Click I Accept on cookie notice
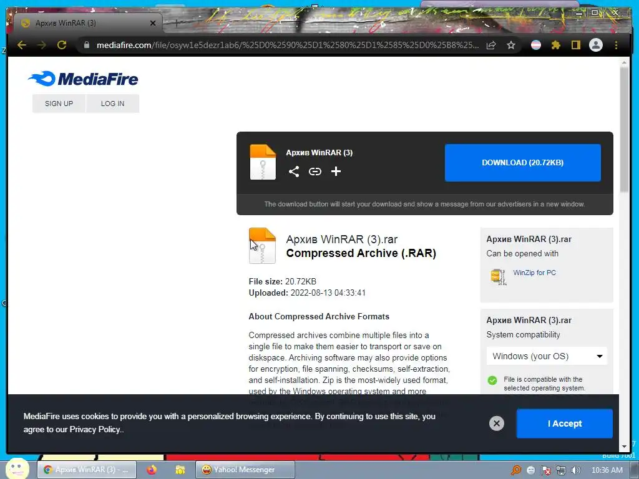639x479 pixels. (564, 423)
